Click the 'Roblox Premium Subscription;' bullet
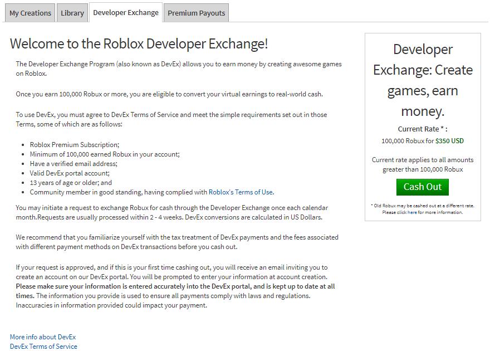 75,145
